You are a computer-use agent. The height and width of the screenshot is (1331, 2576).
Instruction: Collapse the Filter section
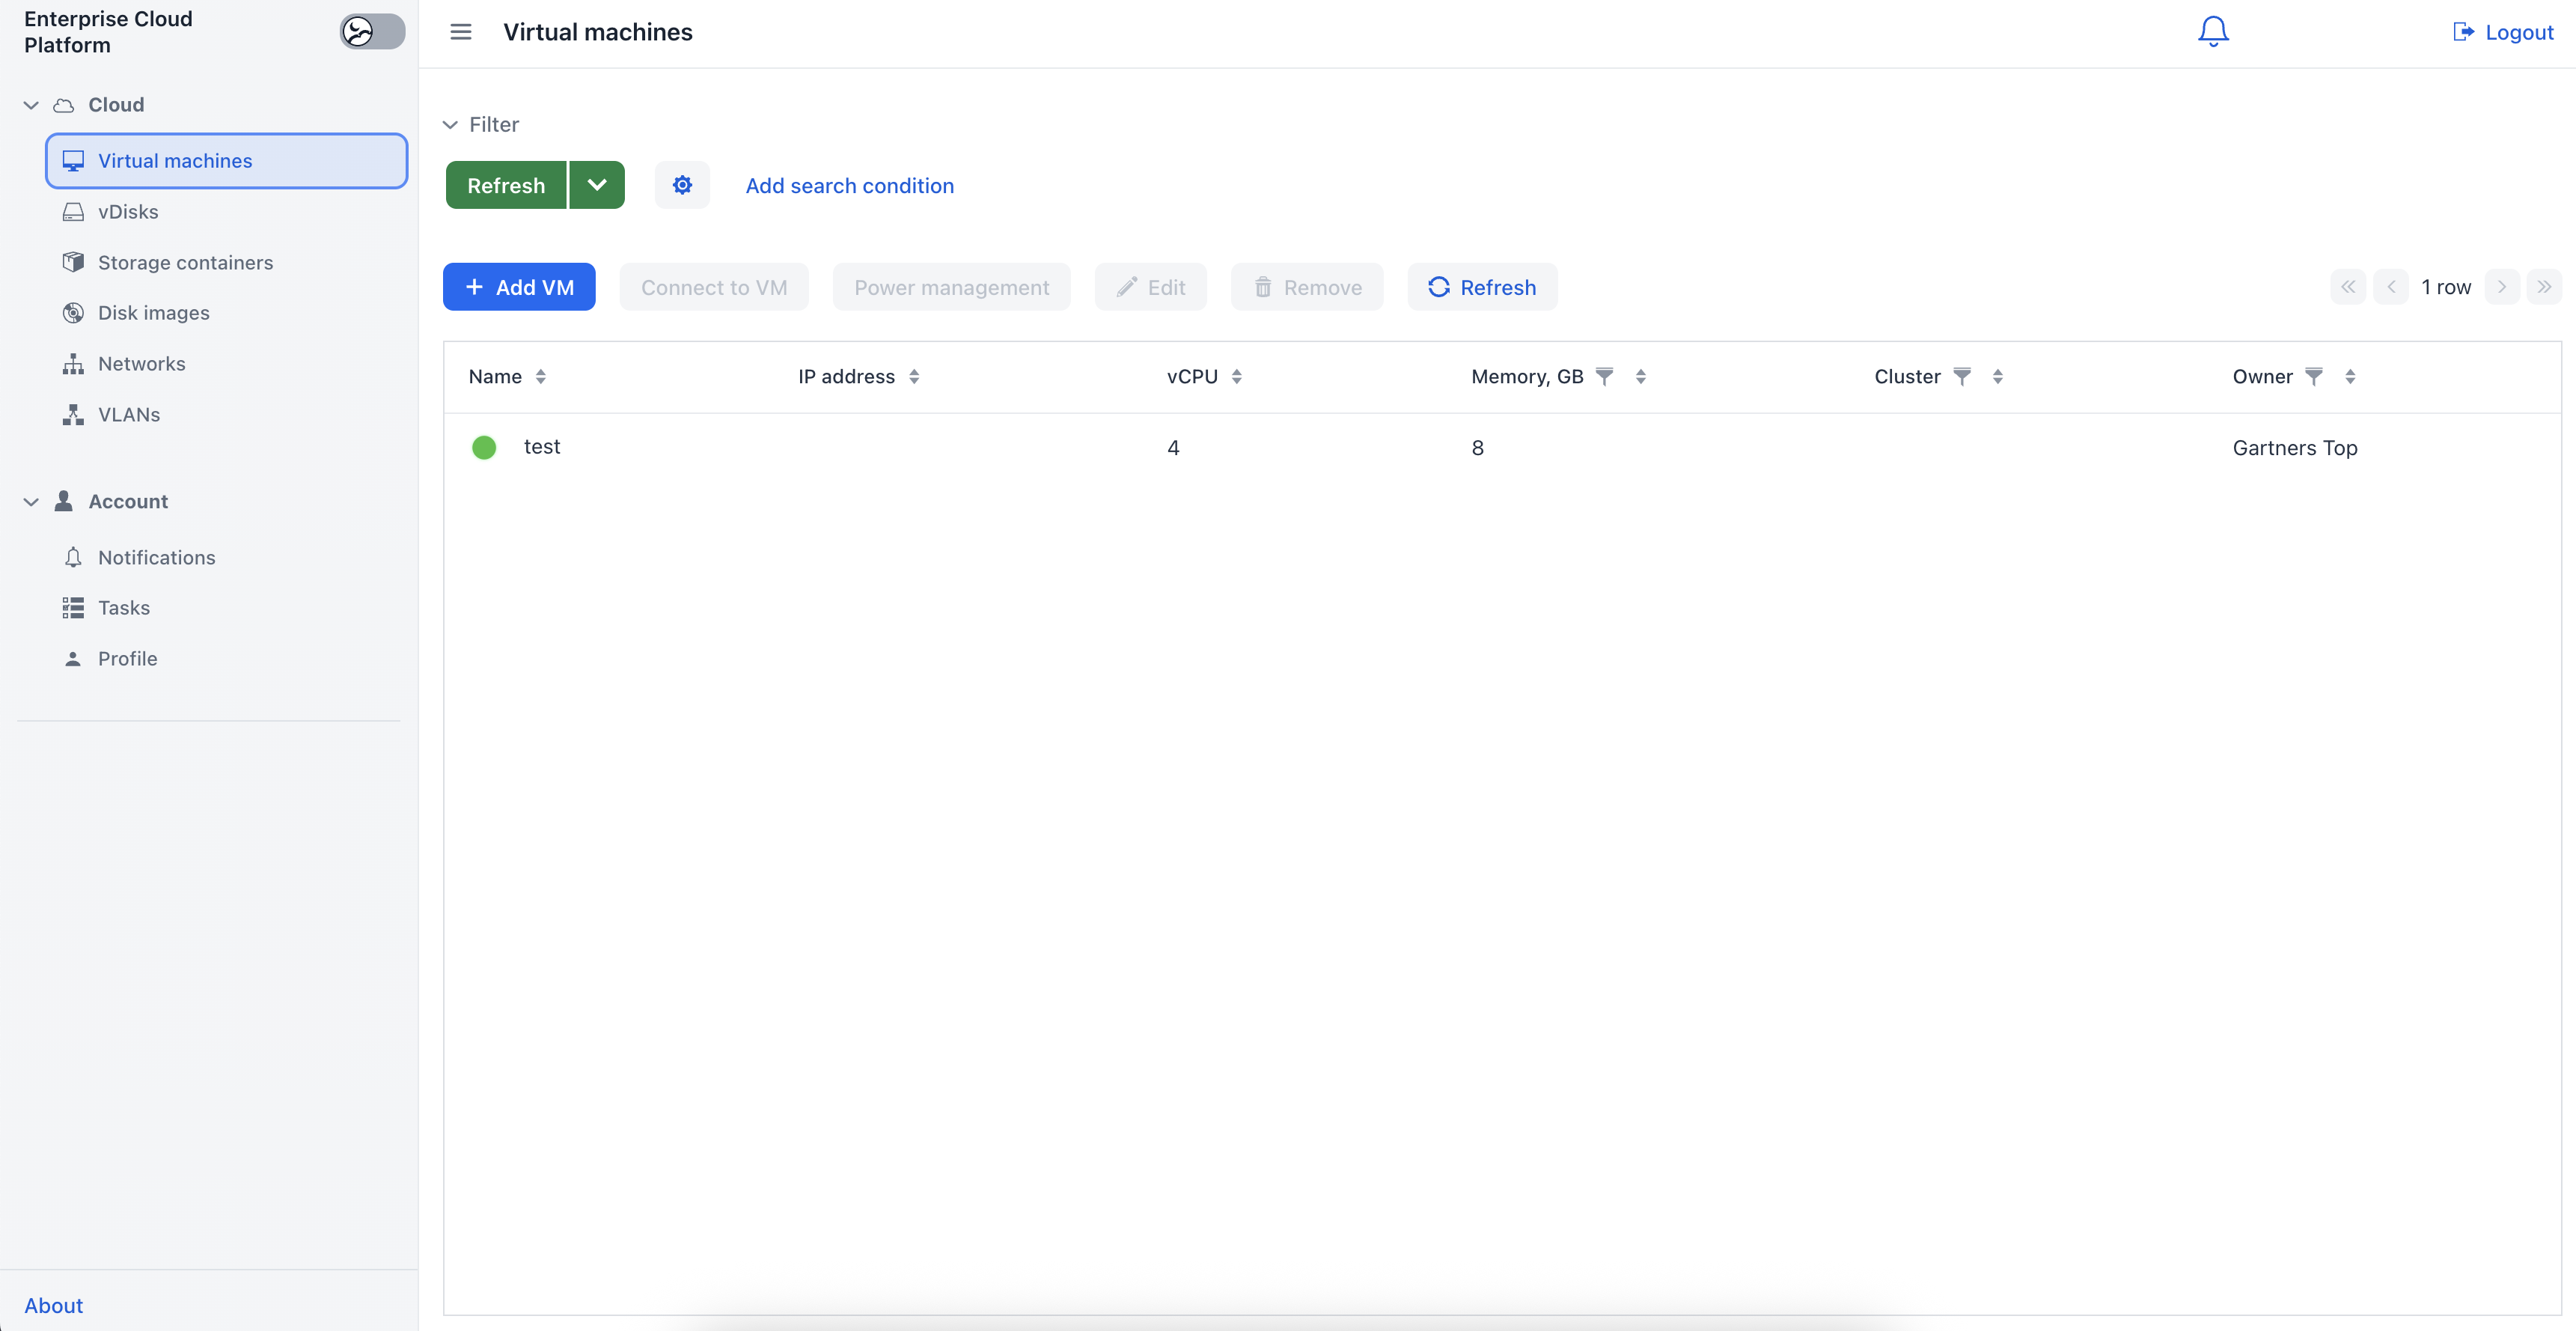point(450,124)
